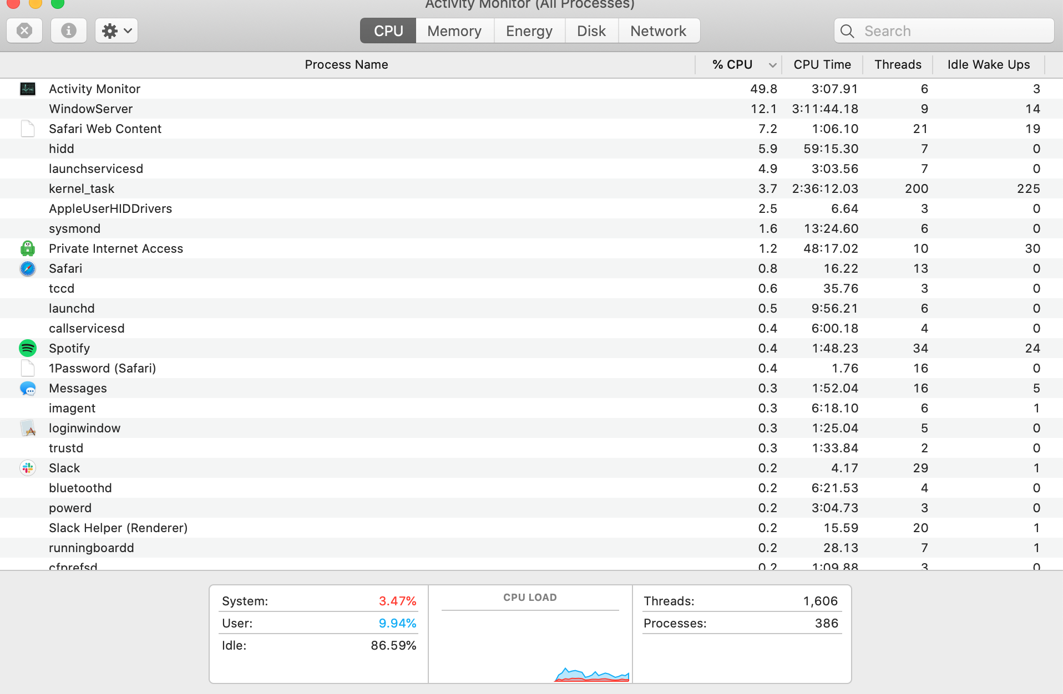This screenshot has width=1063, height=694.
Task: Select the hidd process row
Action: pyautogui.click(x=531, y=149)
